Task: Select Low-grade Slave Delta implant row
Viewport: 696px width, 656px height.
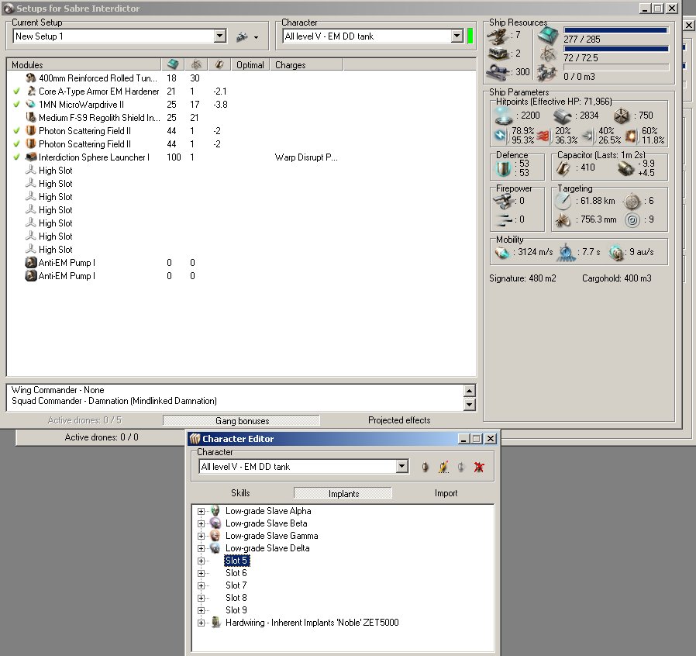Action: pos(267,548)
